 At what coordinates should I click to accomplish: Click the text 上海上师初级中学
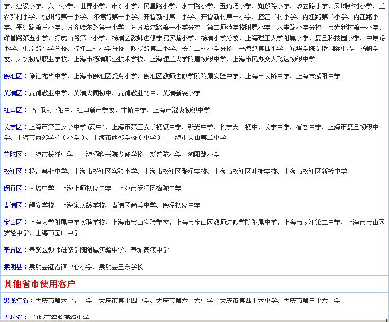(x=86, y=189)
